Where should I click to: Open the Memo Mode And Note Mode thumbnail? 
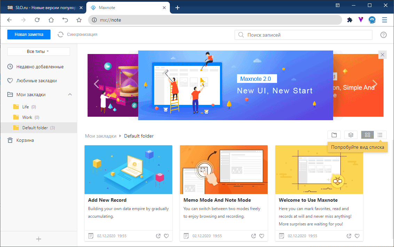click(224, 170)
